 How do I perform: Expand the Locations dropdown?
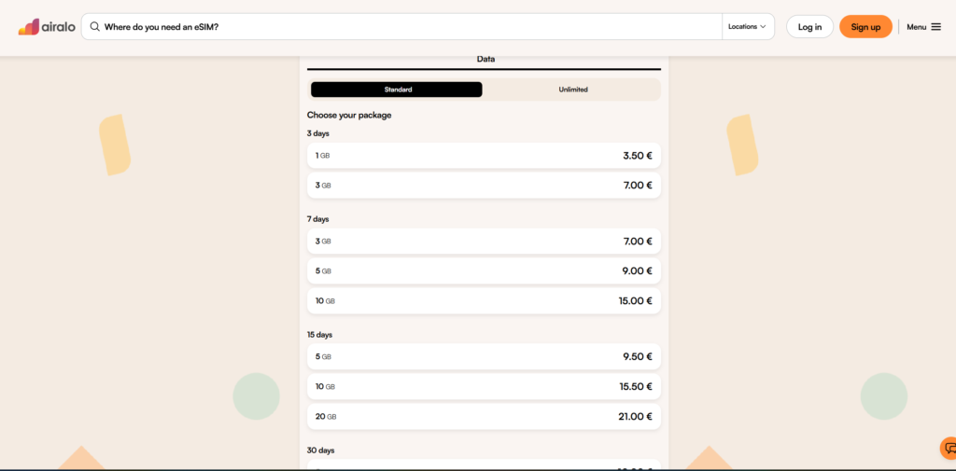[747, 27]
